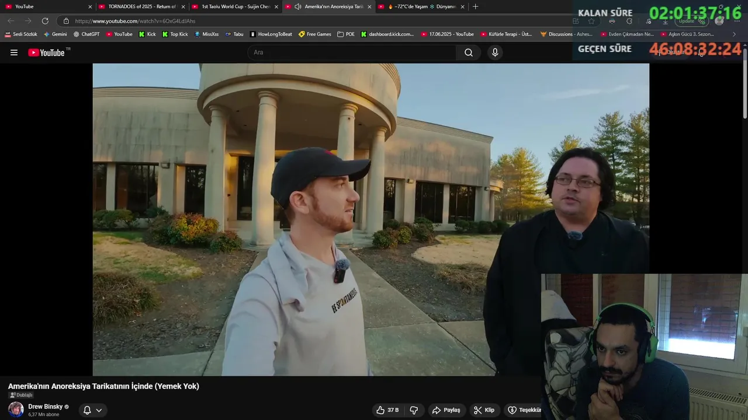Click the video title 'Amerika'nın Anoreksiya Tarikatının İçinde'

point(103,386)
